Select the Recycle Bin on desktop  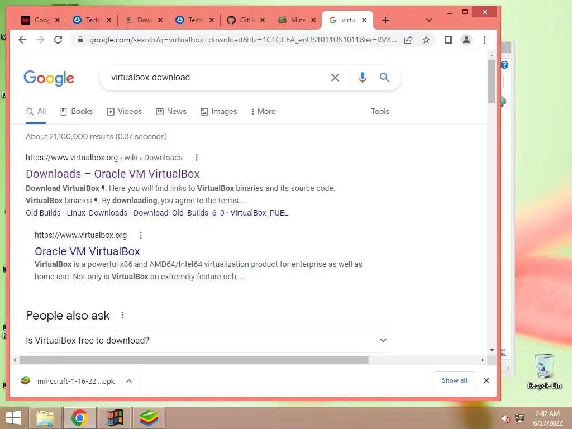pyautogui.click(x=544, y=371)
